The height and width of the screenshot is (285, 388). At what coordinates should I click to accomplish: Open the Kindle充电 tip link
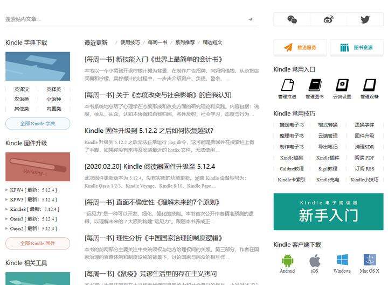(x=328, y=180)
